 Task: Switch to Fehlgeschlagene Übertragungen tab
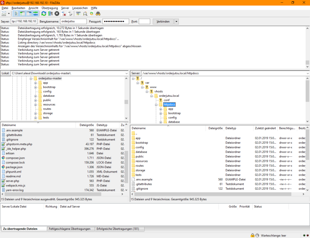70,229
